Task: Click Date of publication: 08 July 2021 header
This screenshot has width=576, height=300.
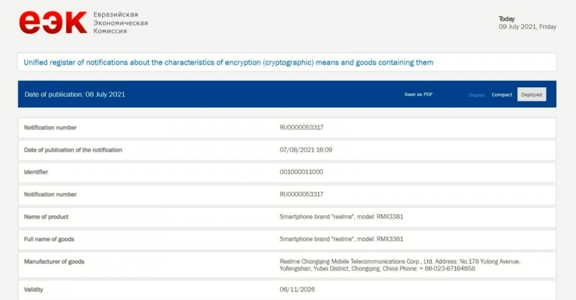Action: pyautogui.click(x=75, y=94)
